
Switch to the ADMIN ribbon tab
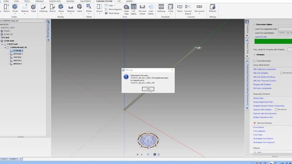[x=129, y=1]
